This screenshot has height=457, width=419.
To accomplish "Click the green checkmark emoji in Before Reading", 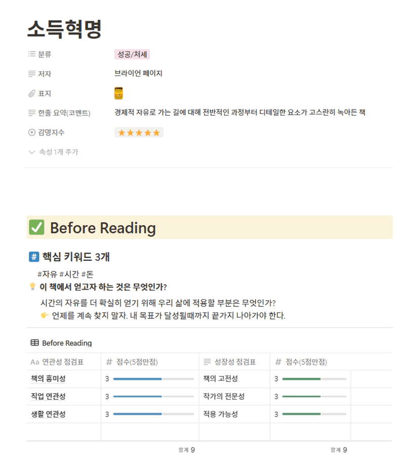I will pos(36,227).
